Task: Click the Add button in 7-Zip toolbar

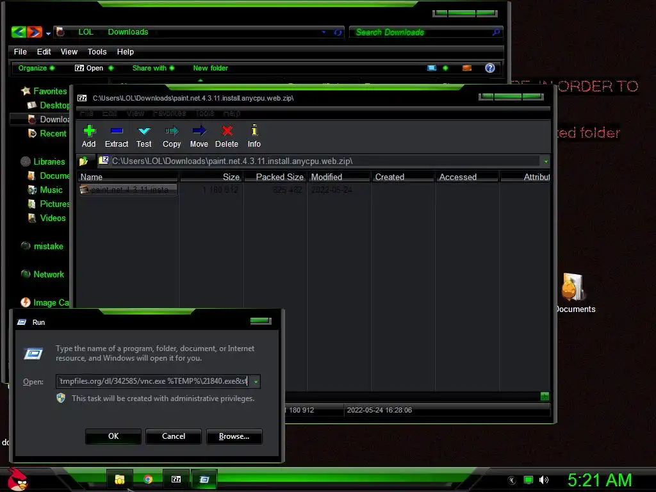Action: 88,136
